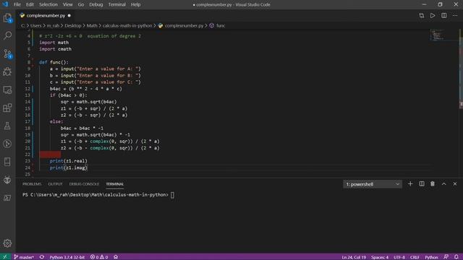This screenshot has height=260, width=463.
Task: Click 'UTF-8' encoding in status bar
Action: click(399, 257)
